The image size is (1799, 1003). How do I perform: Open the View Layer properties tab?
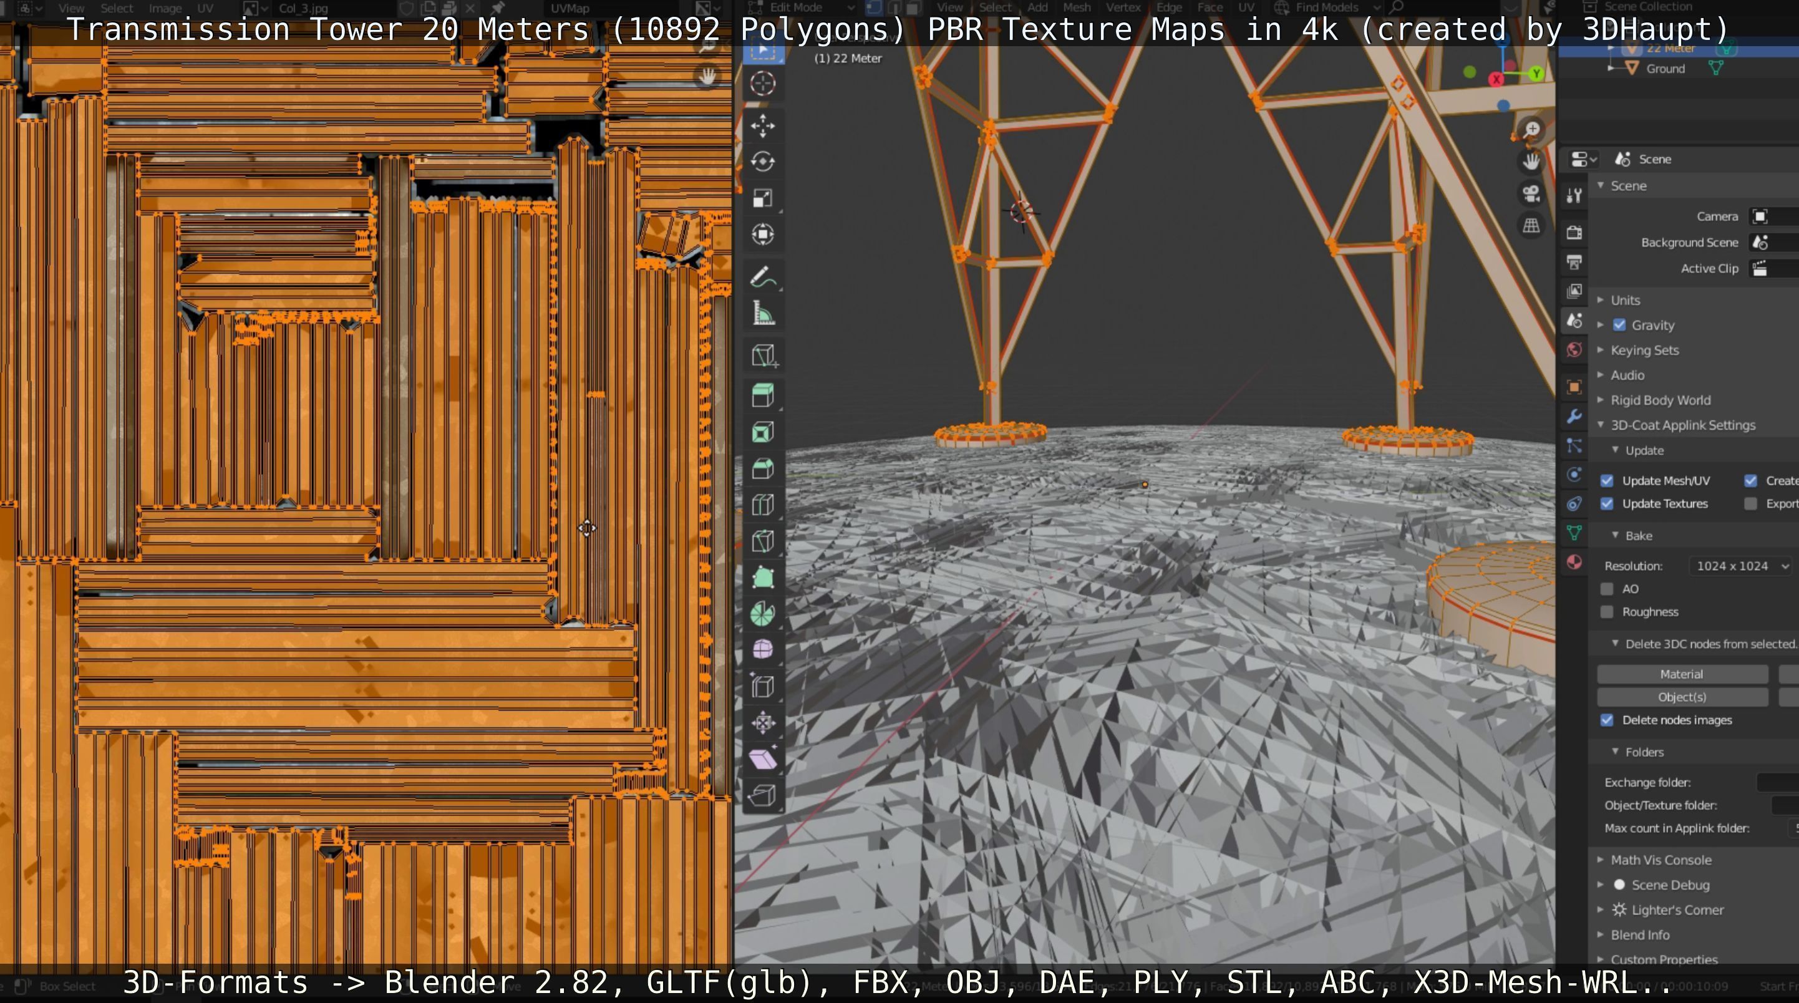[1574, 291]
